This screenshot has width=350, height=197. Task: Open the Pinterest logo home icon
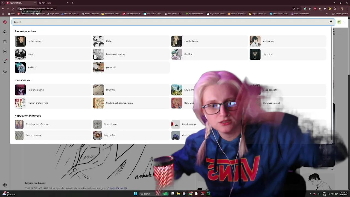coord(5,22)
